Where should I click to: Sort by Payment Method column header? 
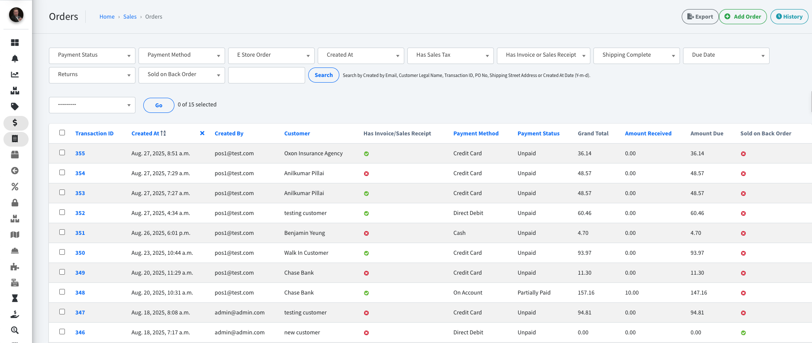[476, 134]
